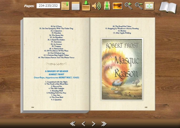The height and width of the screenshot is (128, 180).
Task: Select '41. Of The Stones Of The Place'
Action: 56,51
